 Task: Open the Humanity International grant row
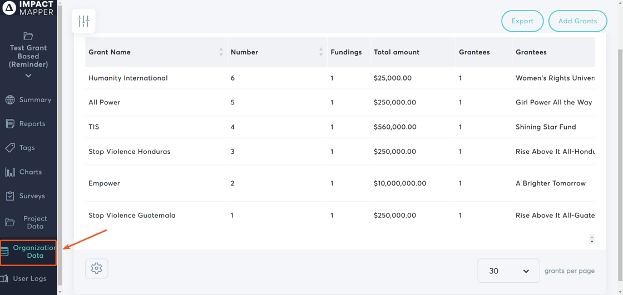[x=128, y=78]
